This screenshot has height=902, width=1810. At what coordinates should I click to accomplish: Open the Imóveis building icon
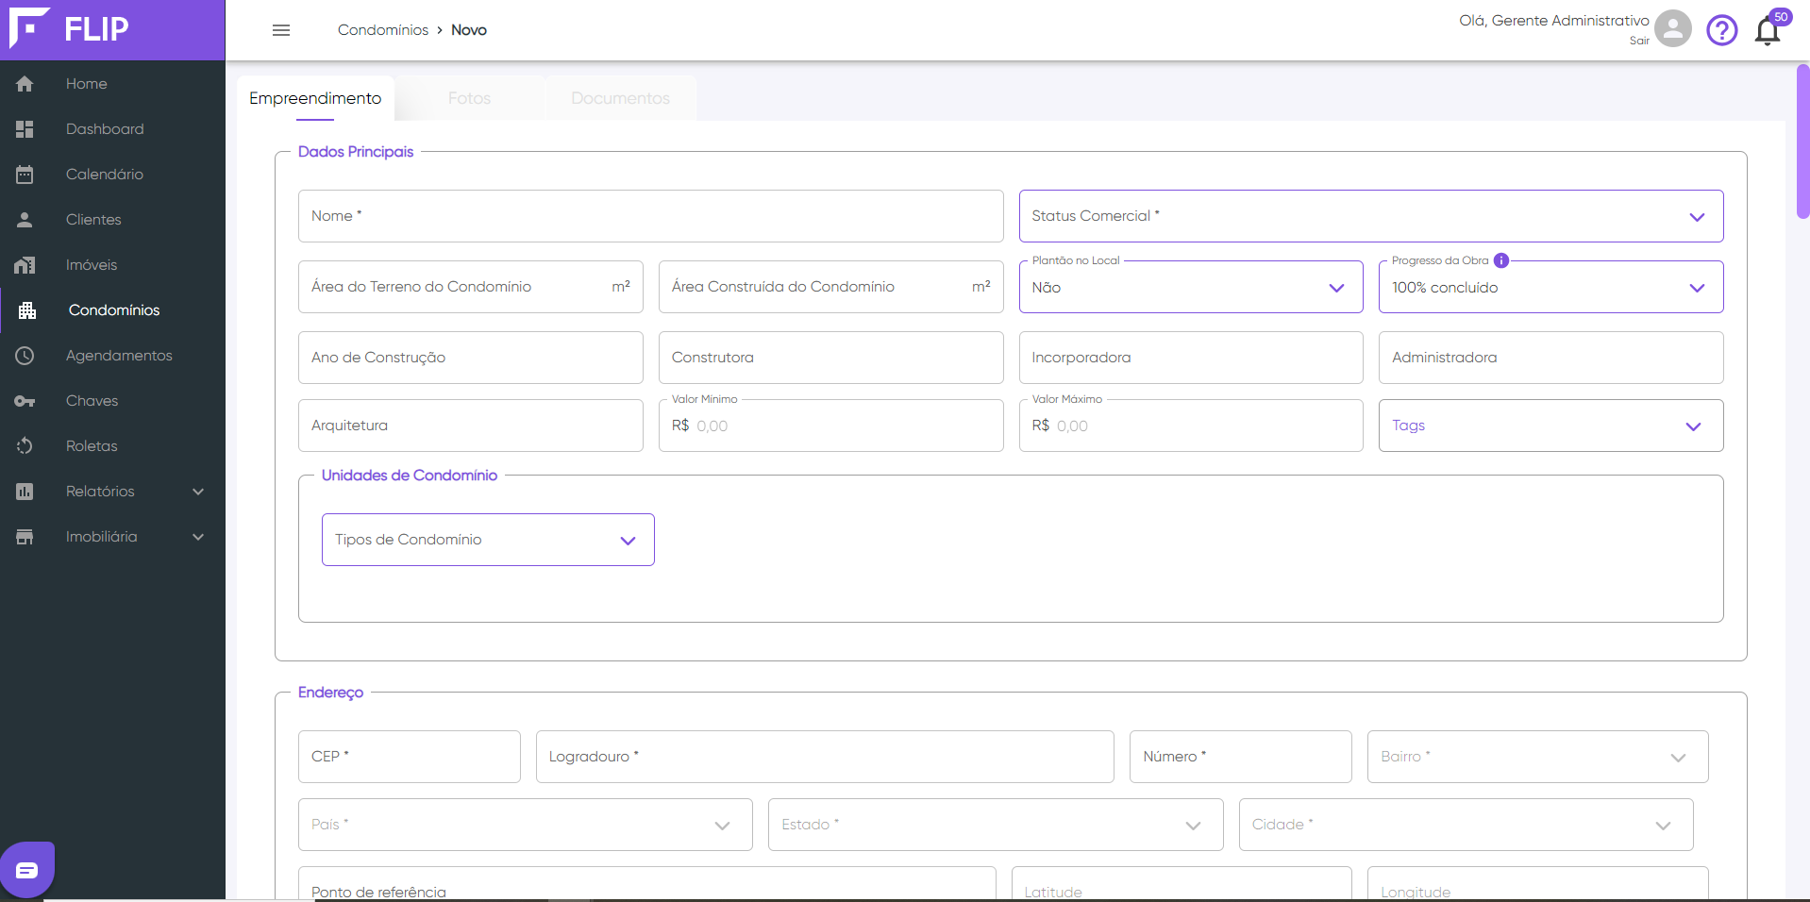[x=25, y=265]
